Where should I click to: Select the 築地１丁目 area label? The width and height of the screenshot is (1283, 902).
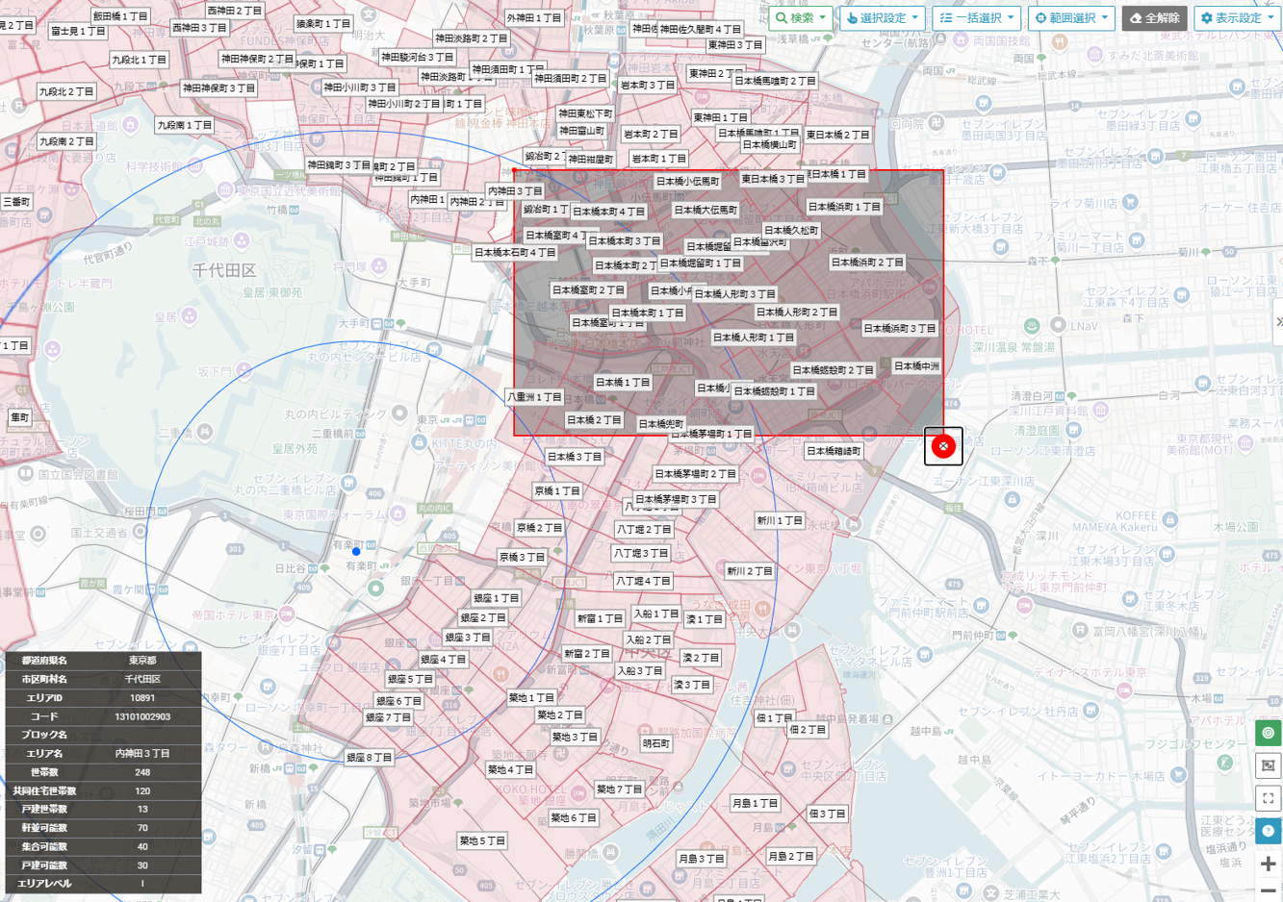(531, 697)
